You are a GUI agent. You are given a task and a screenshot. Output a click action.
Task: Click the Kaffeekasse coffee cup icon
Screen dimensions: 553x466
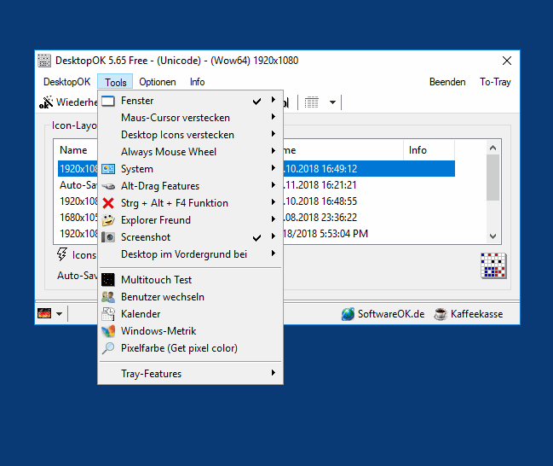point(441,314)
